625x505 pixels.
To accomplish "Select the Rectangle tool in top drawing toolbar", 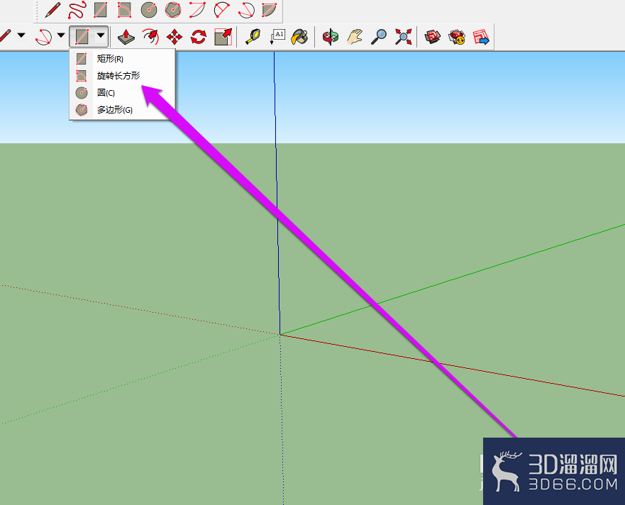I will click(101, 10).
